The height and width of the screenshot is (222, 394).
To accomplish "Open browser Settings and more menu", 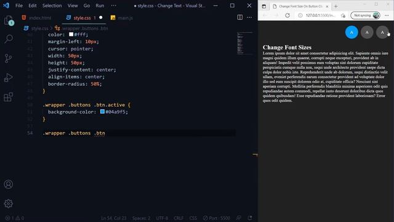I will [x=387, y=15].
